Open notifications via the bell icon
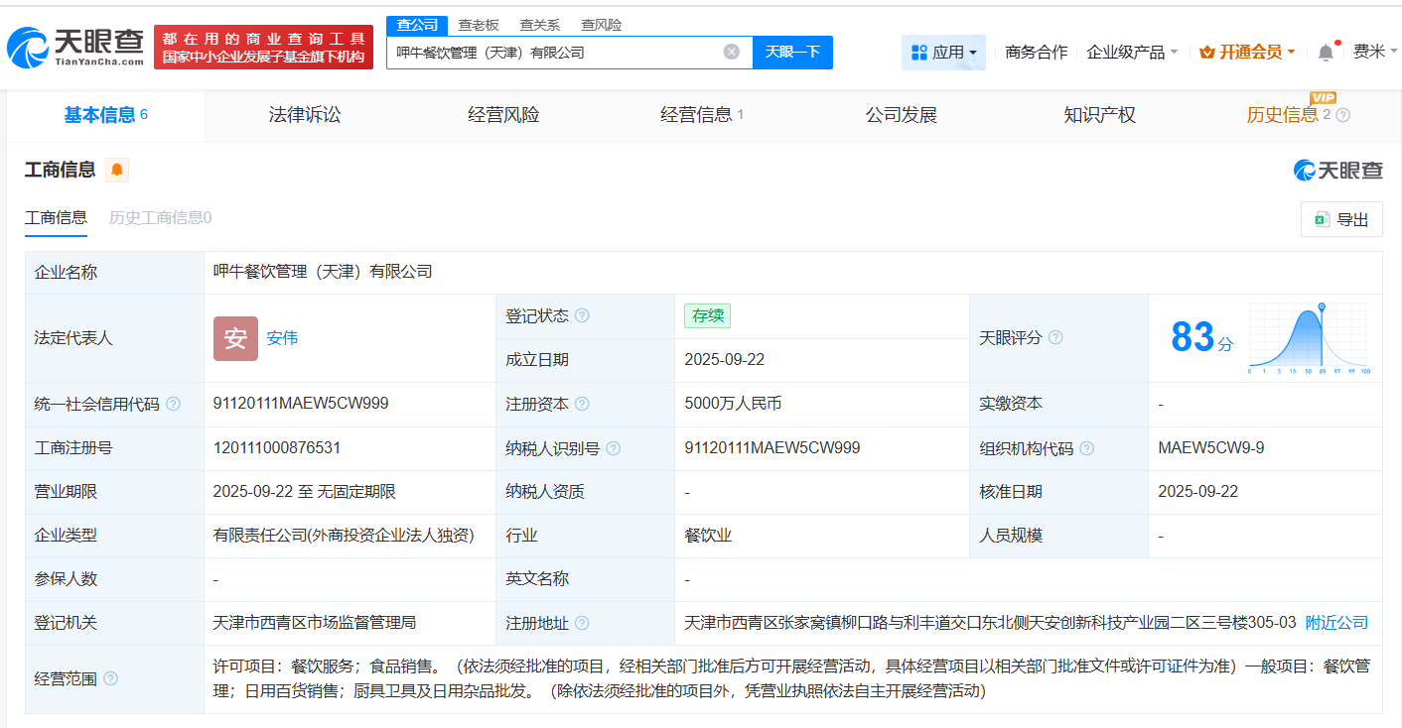Viewport: 1402px width, 728px height. pos(1325,52)
